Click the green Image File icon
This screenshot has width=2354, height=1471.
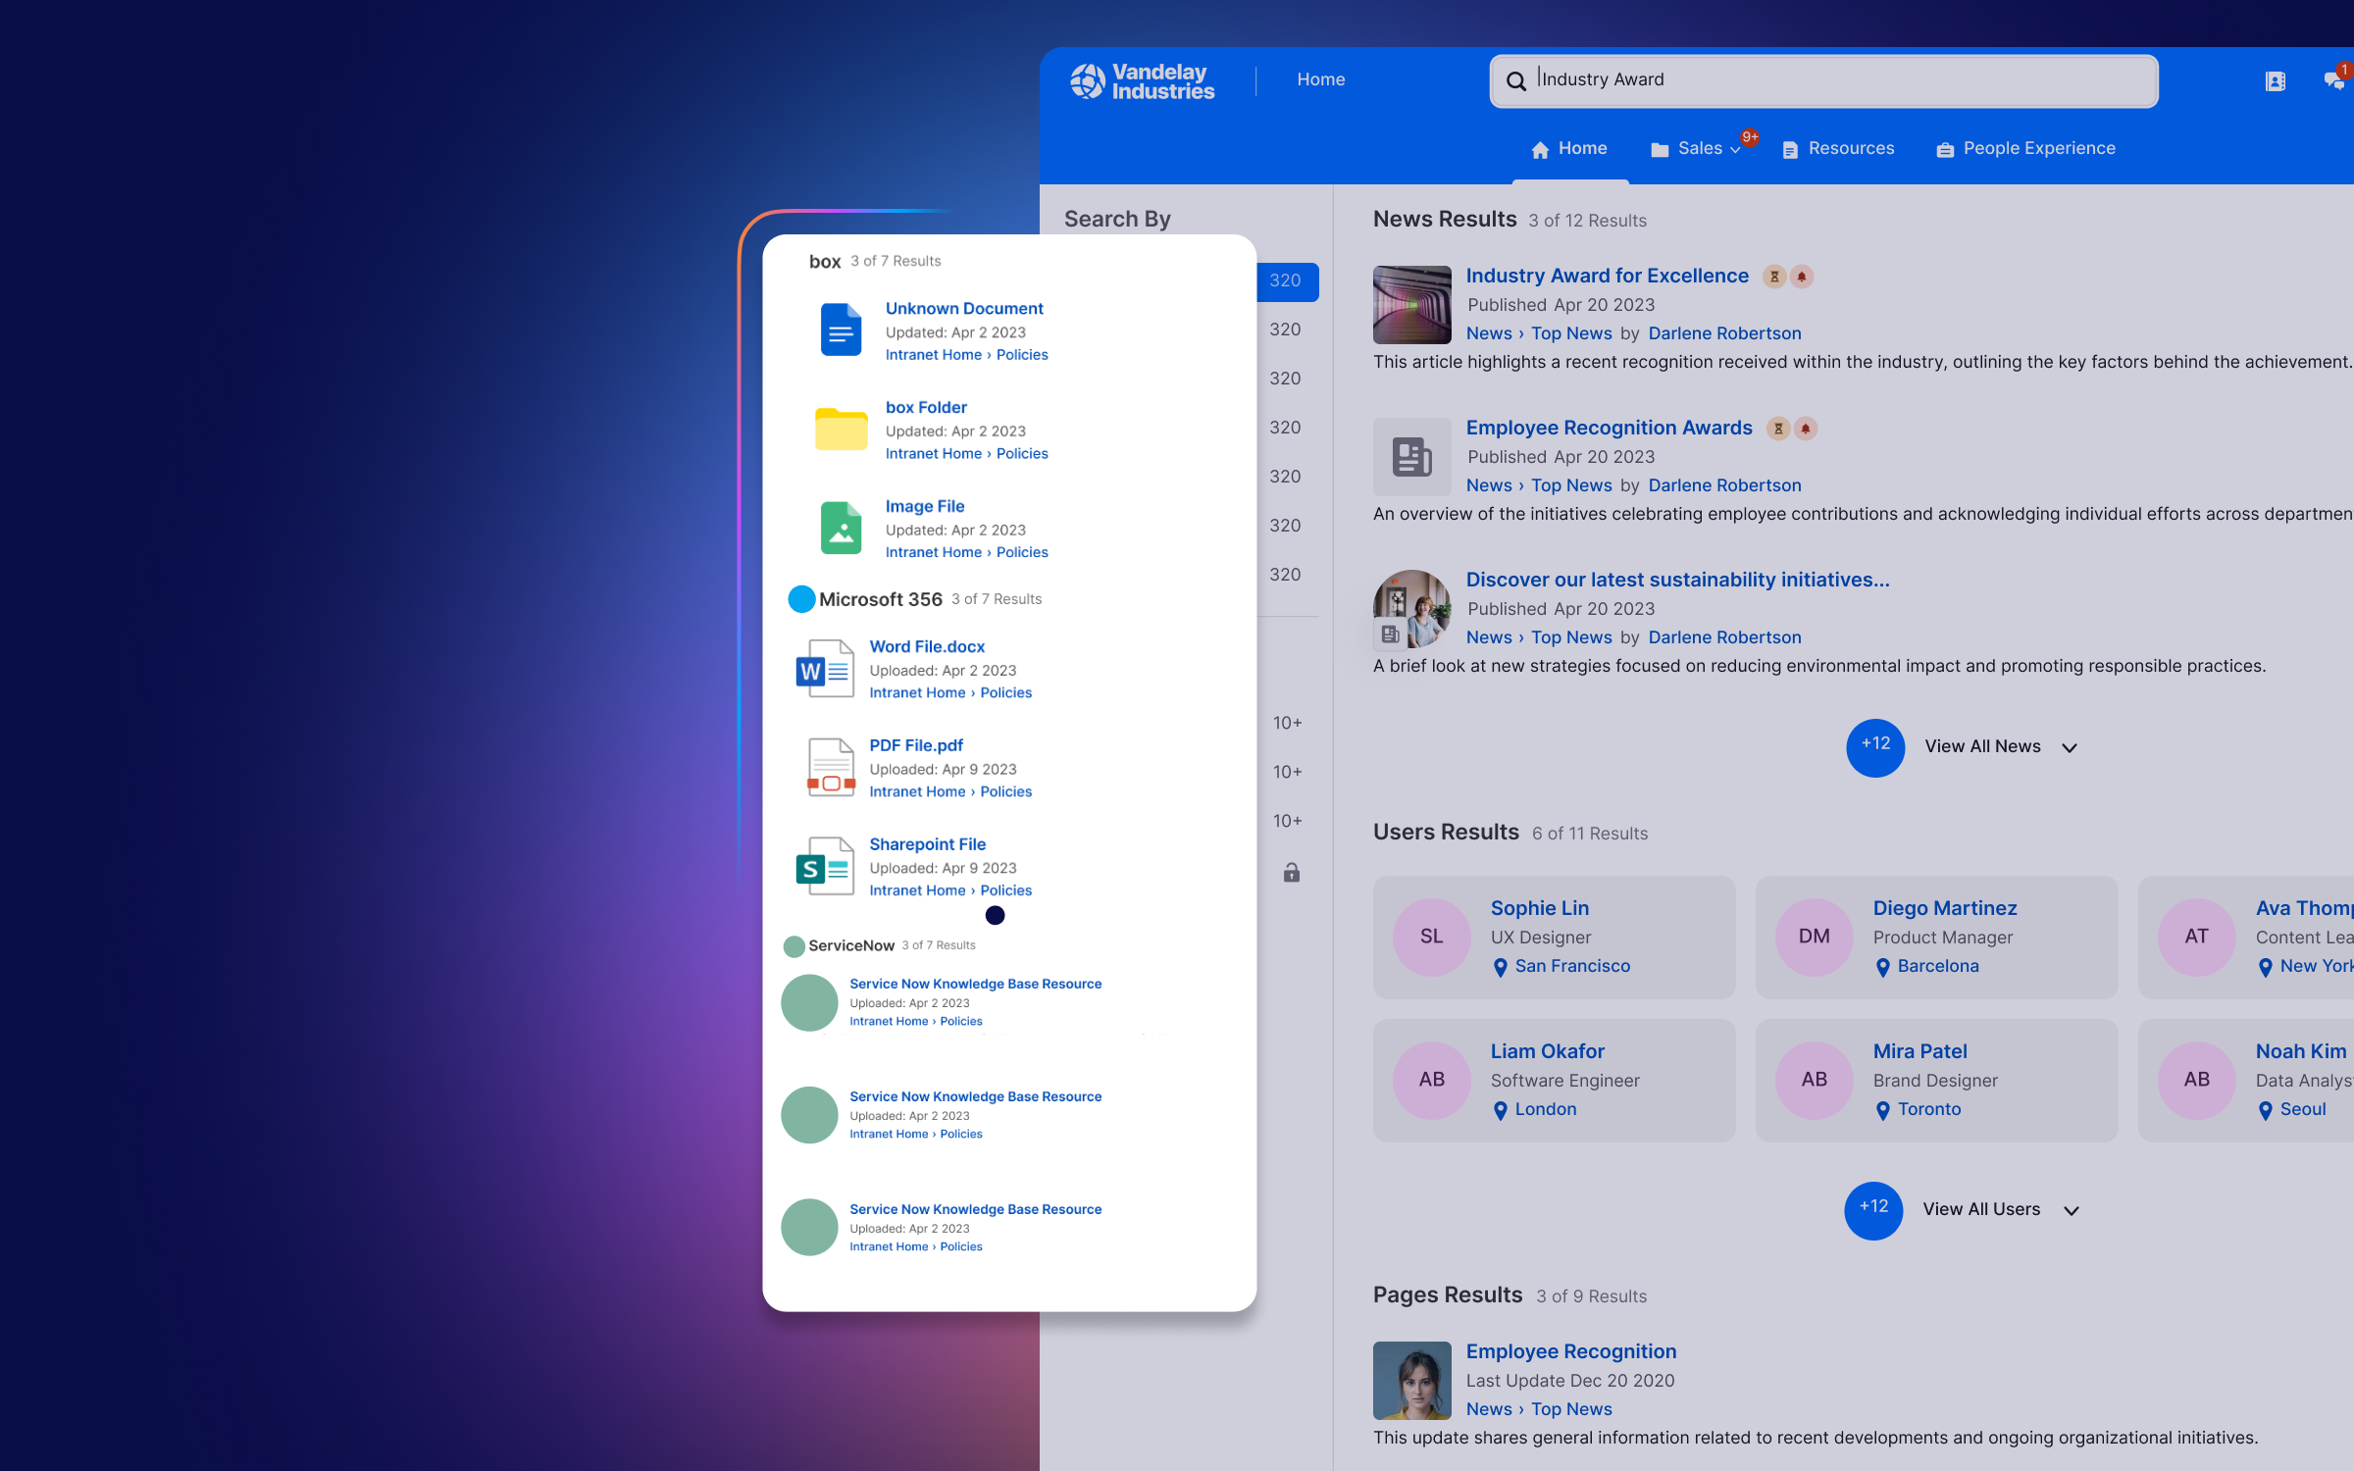click(x=841, y=528)
